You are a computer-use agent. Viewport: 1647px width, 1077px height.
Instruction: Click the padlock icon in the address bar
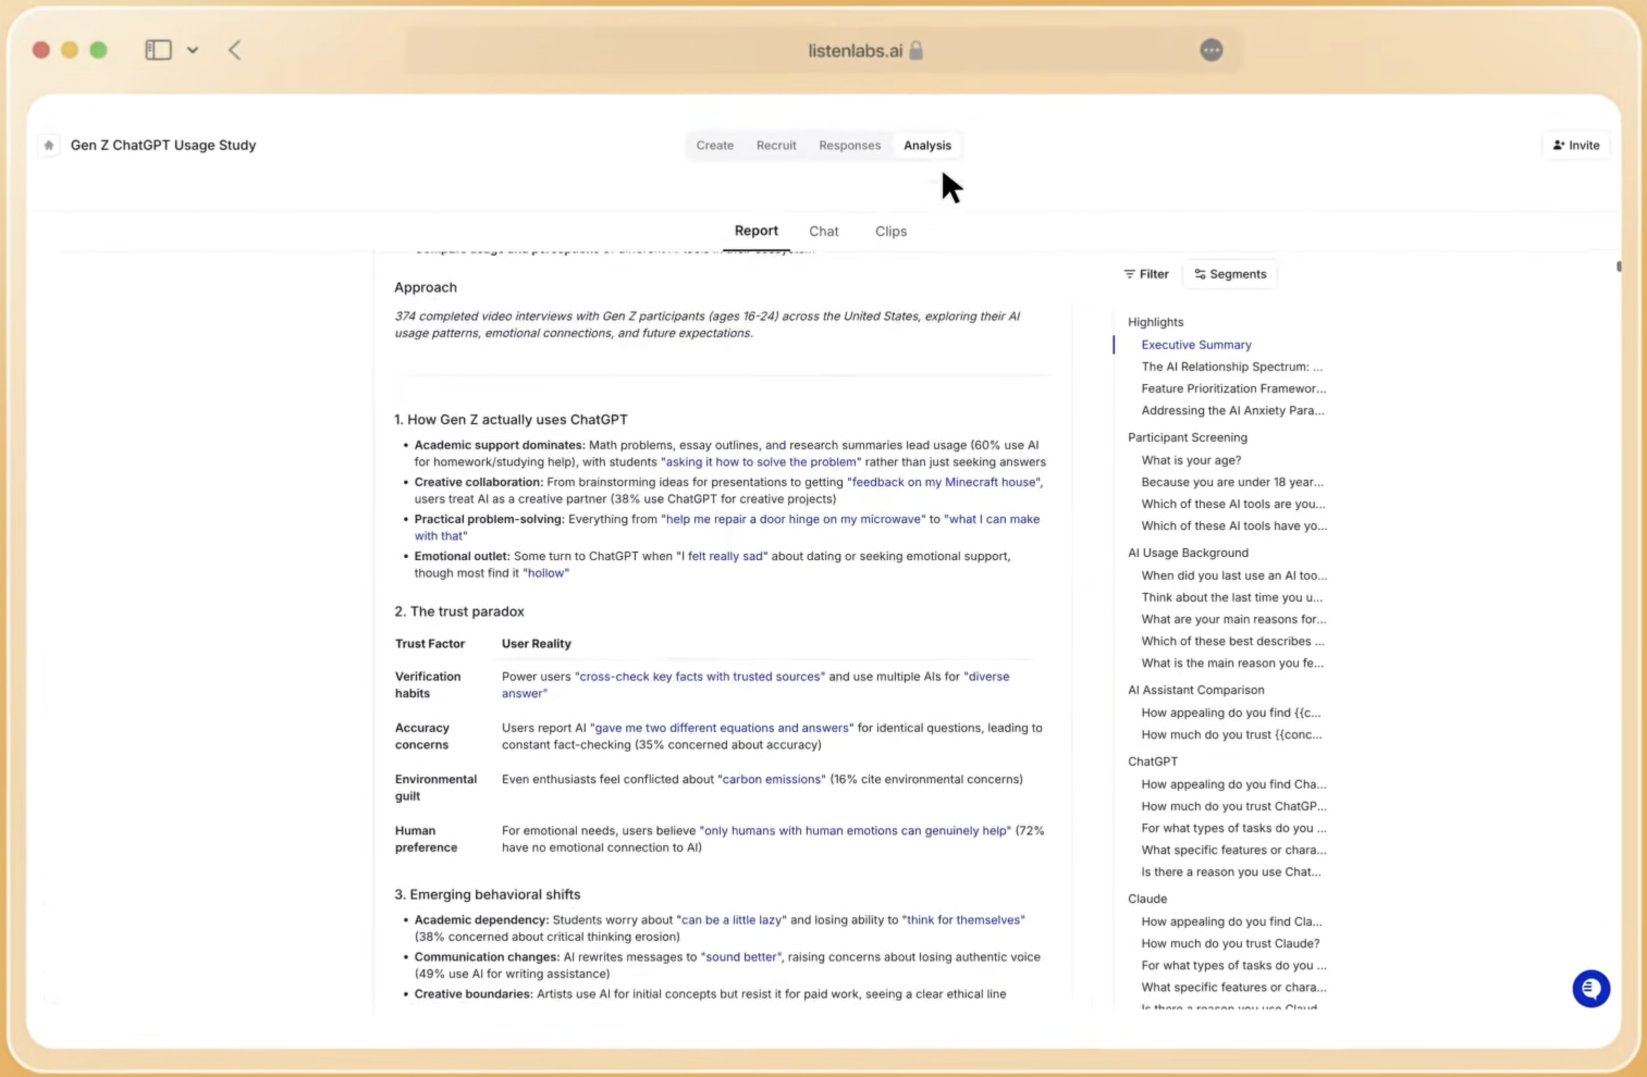[917, 51]
